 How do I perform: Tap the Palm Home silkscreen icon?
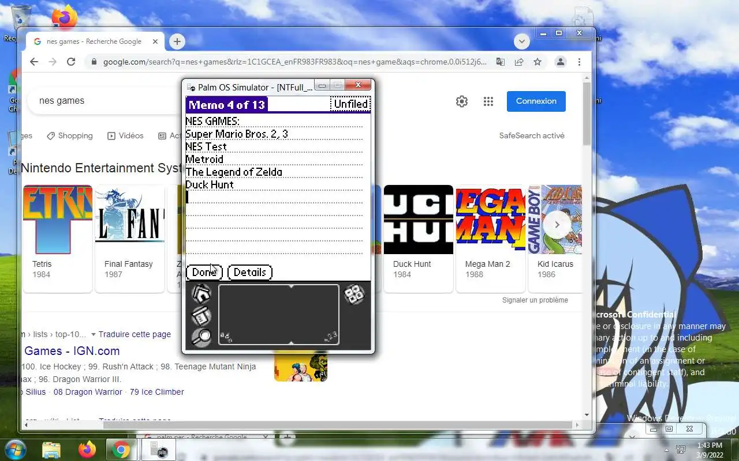click(201, 294)
